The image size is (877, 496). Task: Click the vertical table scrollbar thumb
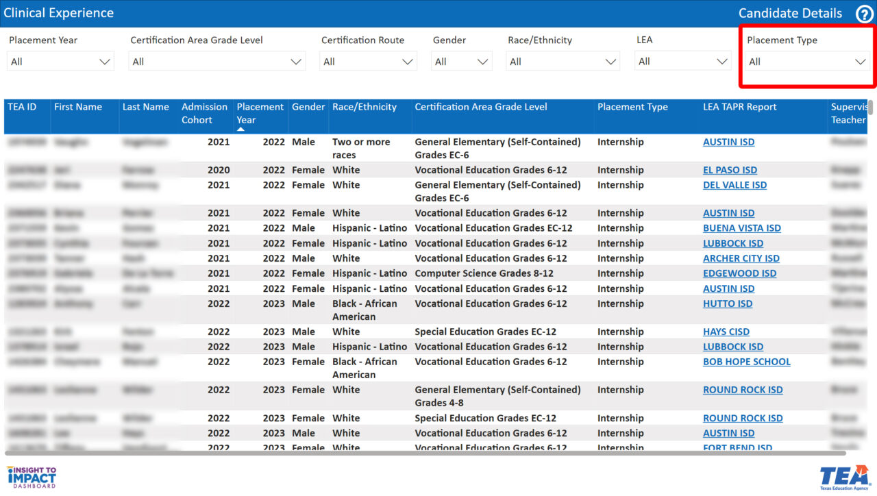click(871, 107)
